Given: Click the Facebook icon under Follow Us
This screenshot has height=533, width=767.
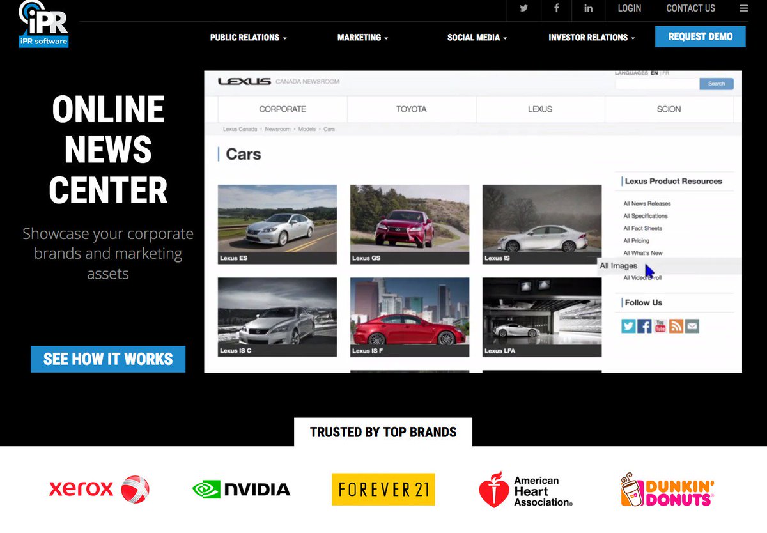Looking at the screenshot, I should (x=644, y=326).
